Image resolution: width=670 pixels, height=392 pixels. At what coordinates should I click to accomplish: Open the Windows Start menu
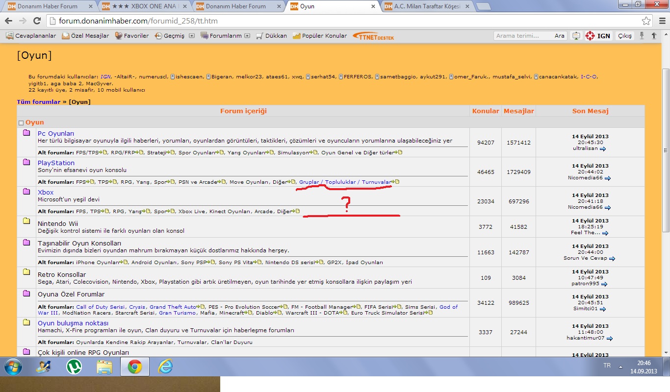click(x=12, y=367)
